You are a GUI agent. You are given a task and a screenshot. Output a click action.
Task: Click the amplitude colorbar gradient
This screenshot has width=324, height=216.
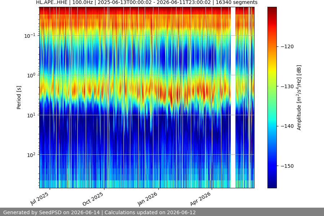point(272,98)
